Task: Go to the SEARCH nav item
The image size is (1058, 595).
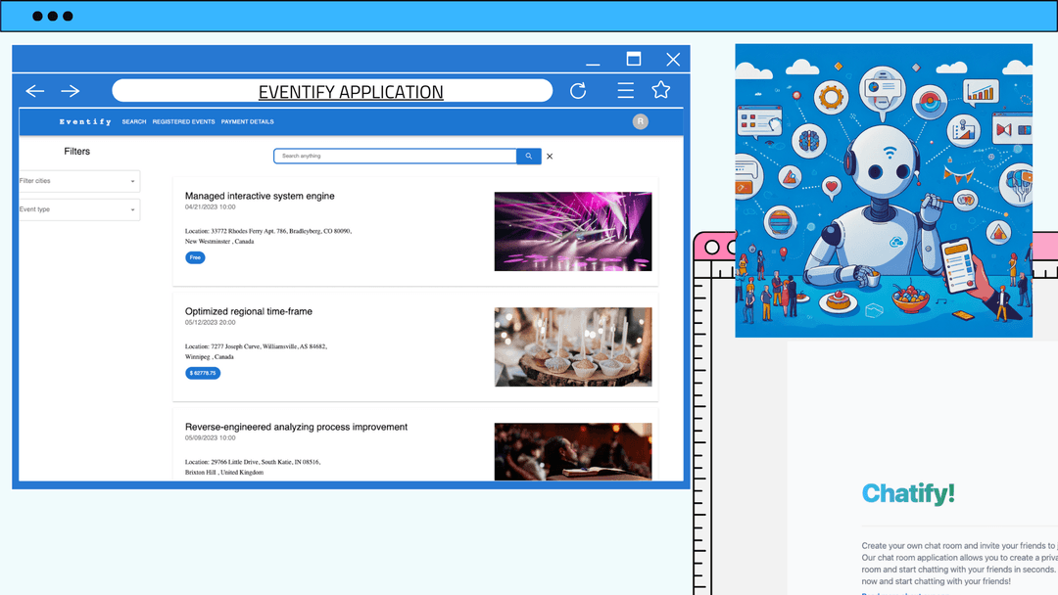Action: pos(134,122)
